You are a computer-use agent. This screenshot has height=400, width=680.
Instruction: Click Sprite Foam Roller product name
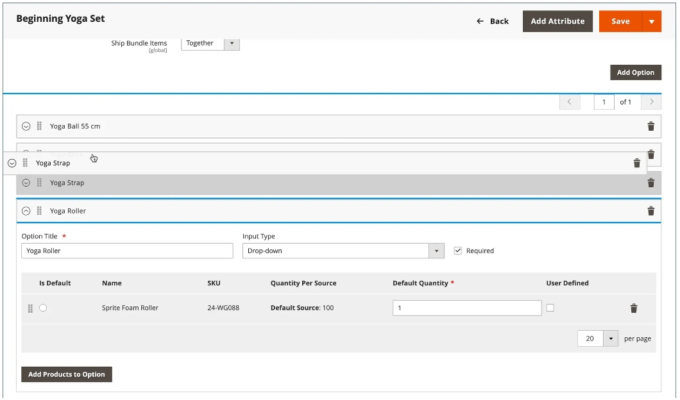(x=130, y=308)
